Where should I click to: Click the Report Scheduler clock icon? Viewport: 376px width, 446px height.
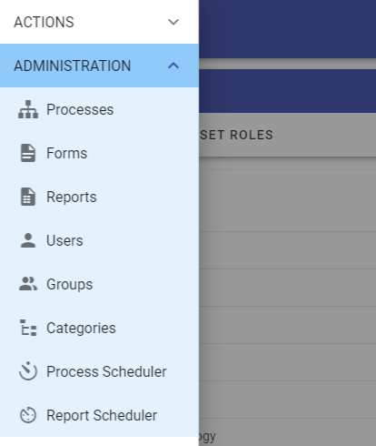pos(28,415)
